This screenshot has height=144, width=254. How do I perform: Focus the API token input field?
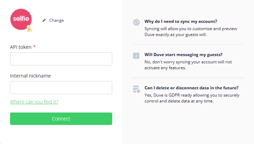pyautogui.click(x=61, y=59)
